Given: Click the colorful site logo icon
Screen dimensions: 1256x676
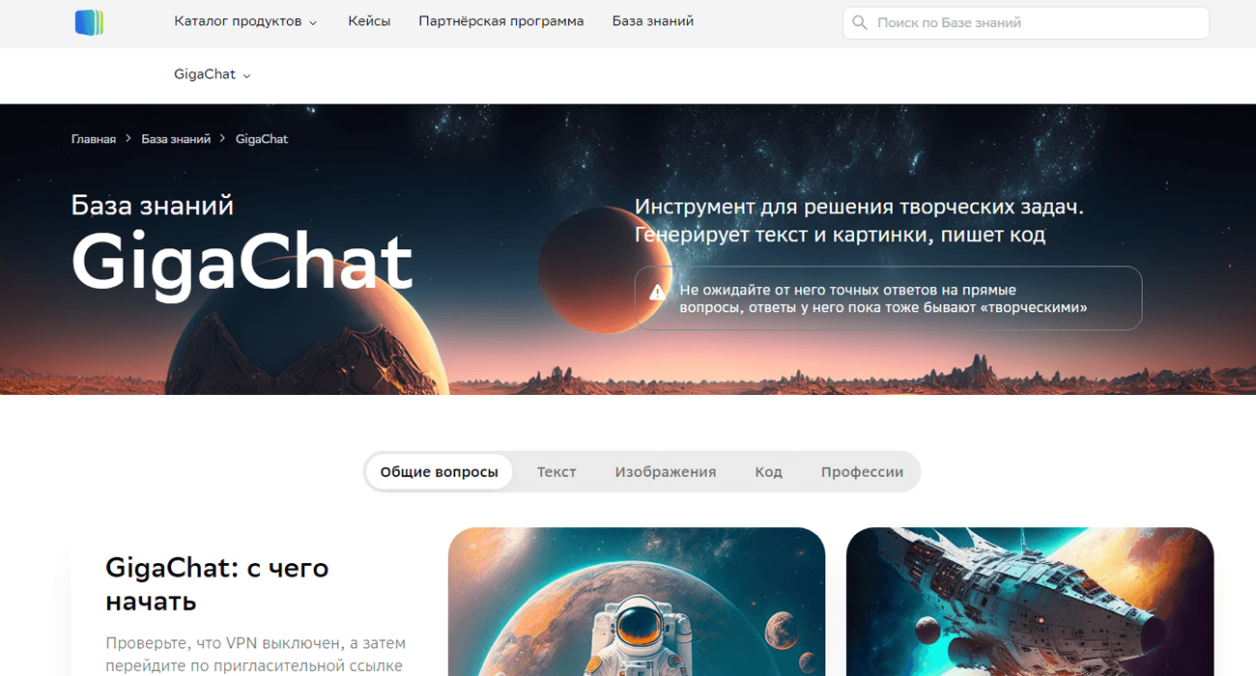Looking at the screenshot, I should (x=89, y=22).
